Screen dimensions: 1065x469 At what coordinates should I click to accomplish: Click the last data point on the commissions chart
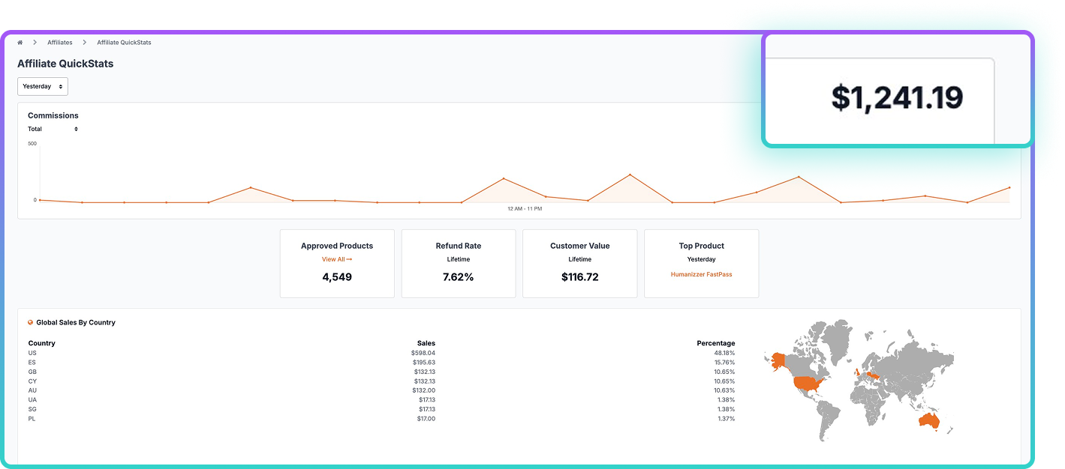(x=1009, y=187)
